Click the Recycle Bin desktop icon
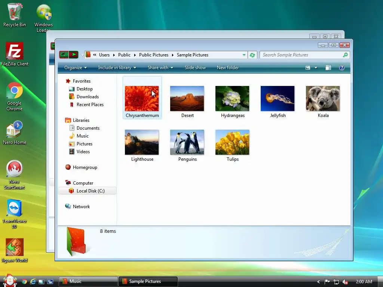 coord(15,15)
